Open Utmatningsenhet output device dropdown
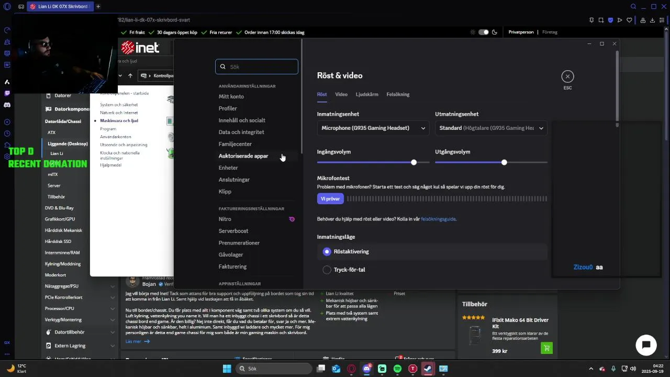This screenshot has width=670, height=377. [491, 128]
